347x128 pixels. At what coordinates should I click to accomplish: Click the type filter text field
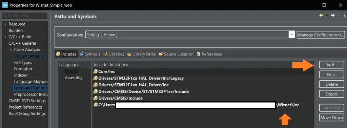tap(25, 16)
